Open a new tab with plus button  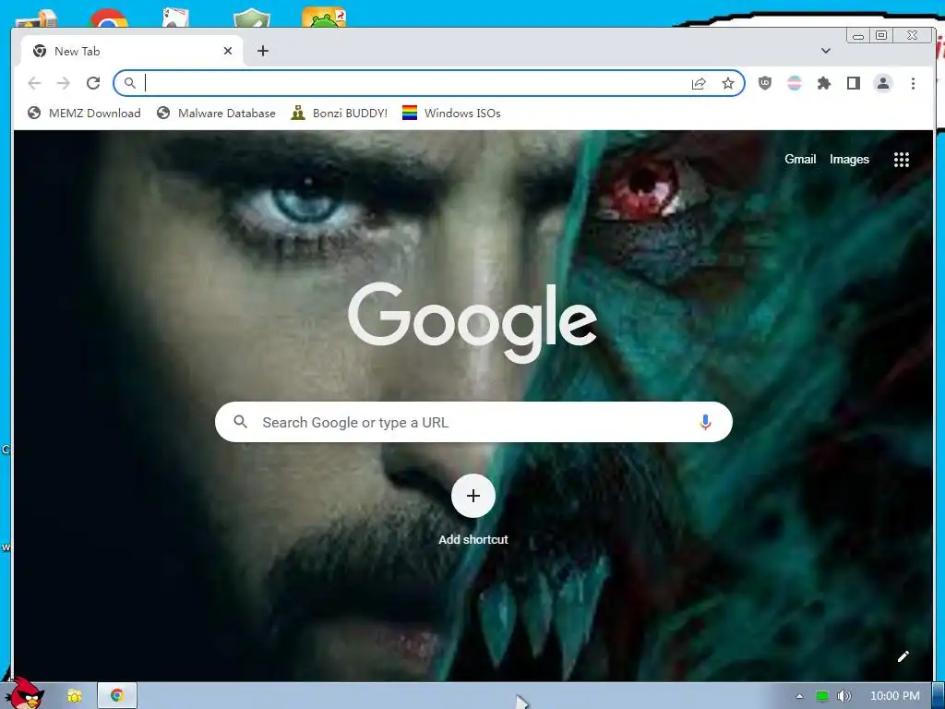[x=263, y=51]
